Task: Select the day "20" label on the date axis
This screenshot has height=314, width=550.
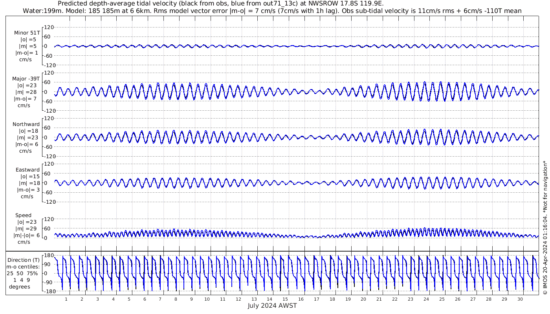Action: [363, 299]
